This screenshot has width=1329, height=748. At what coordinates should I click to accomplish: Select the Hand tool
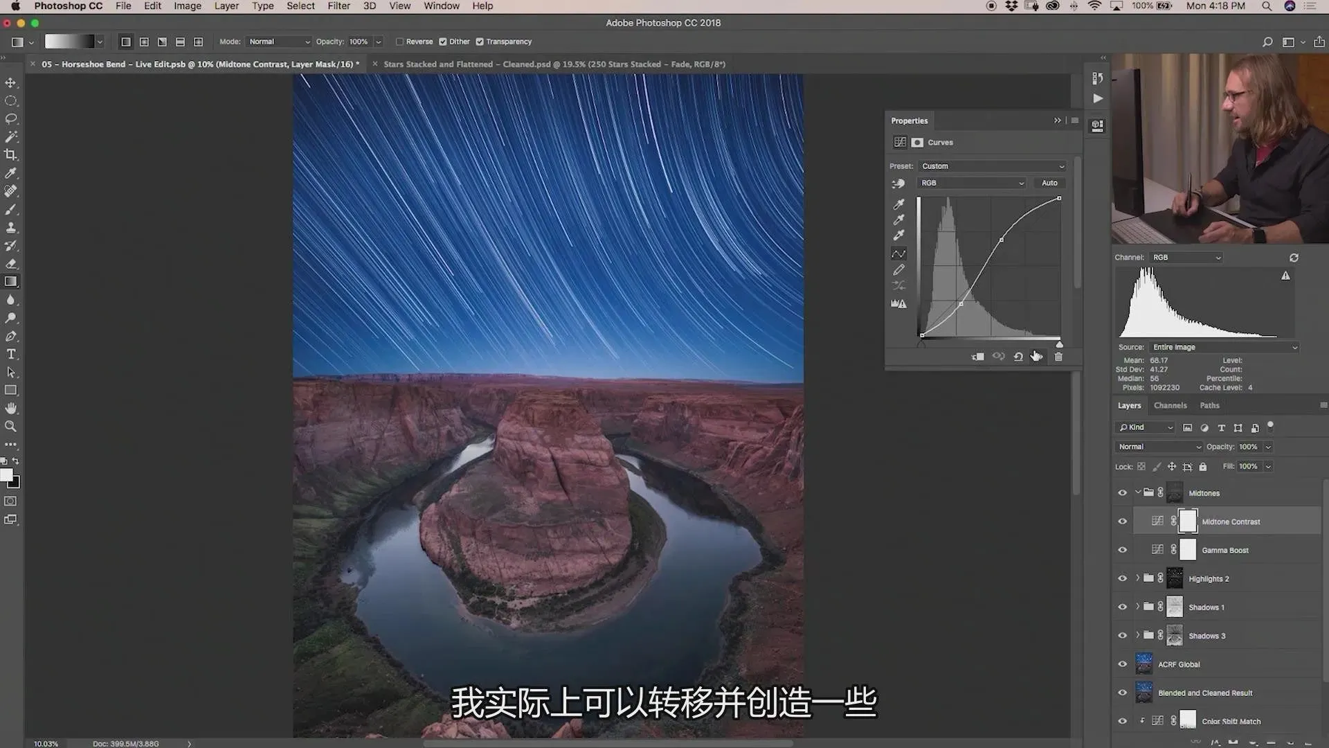point(10,409)
